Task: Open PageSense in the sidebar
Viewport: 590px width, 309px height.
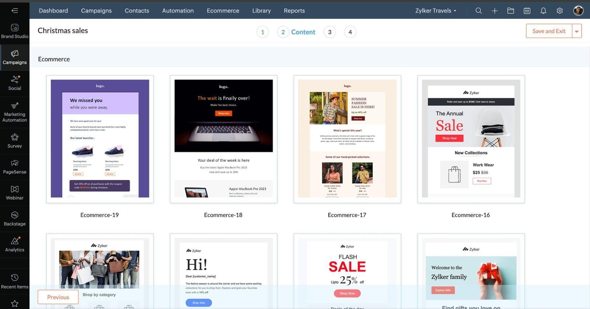Action: (15, 167)
